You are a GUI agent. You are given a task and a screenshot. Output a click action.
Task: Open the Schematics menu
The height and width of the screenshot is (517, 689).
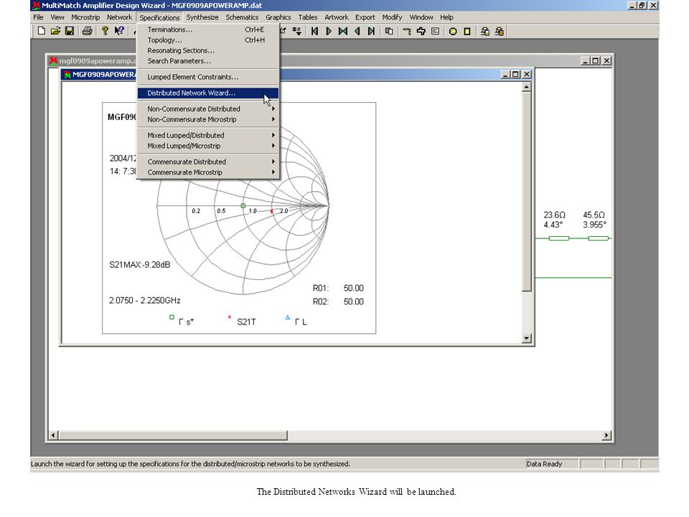[x=242, y=17]
